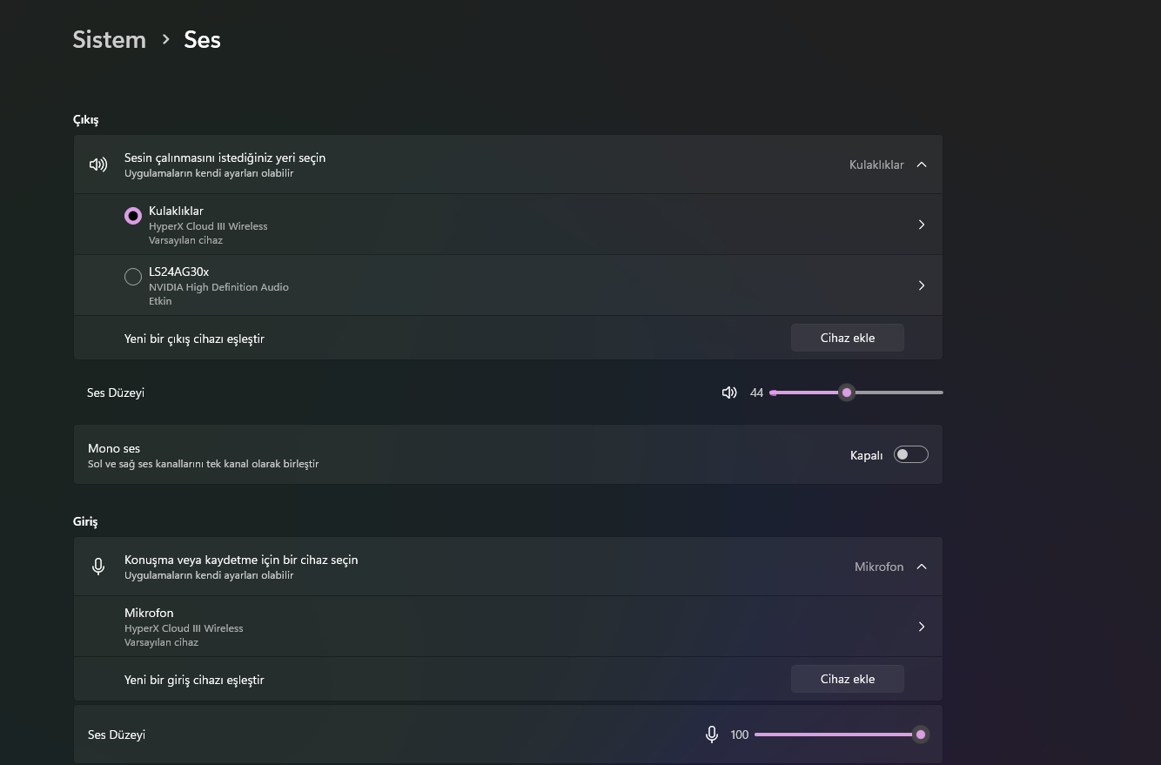Click the input Ses Düzeyi slider thumb
Image resolution: width=1161 pixels, height=765 pixels.
click(920, 735)
